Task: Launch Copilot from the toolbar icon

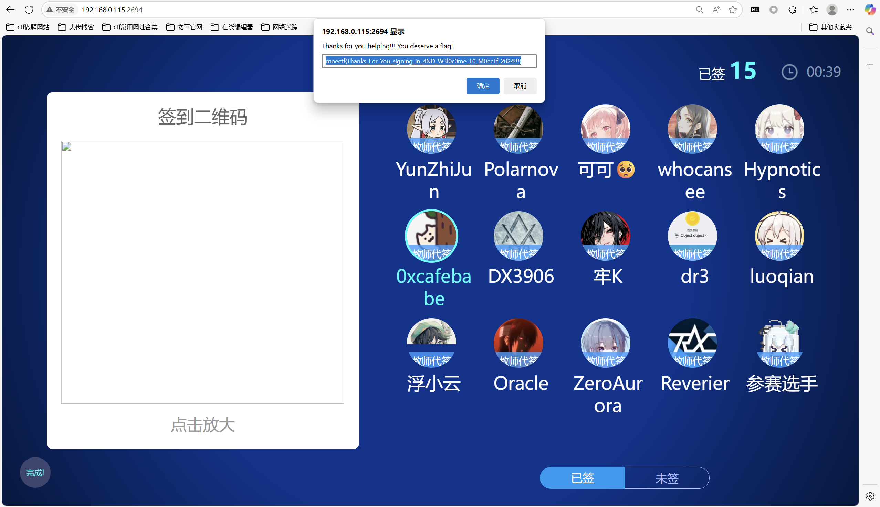Action: 870,10
